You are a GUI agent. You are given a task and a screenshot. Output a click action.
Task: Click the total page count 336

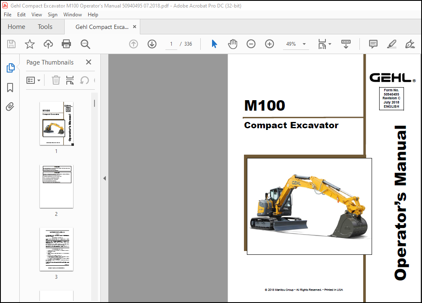[x=188, y=44]
